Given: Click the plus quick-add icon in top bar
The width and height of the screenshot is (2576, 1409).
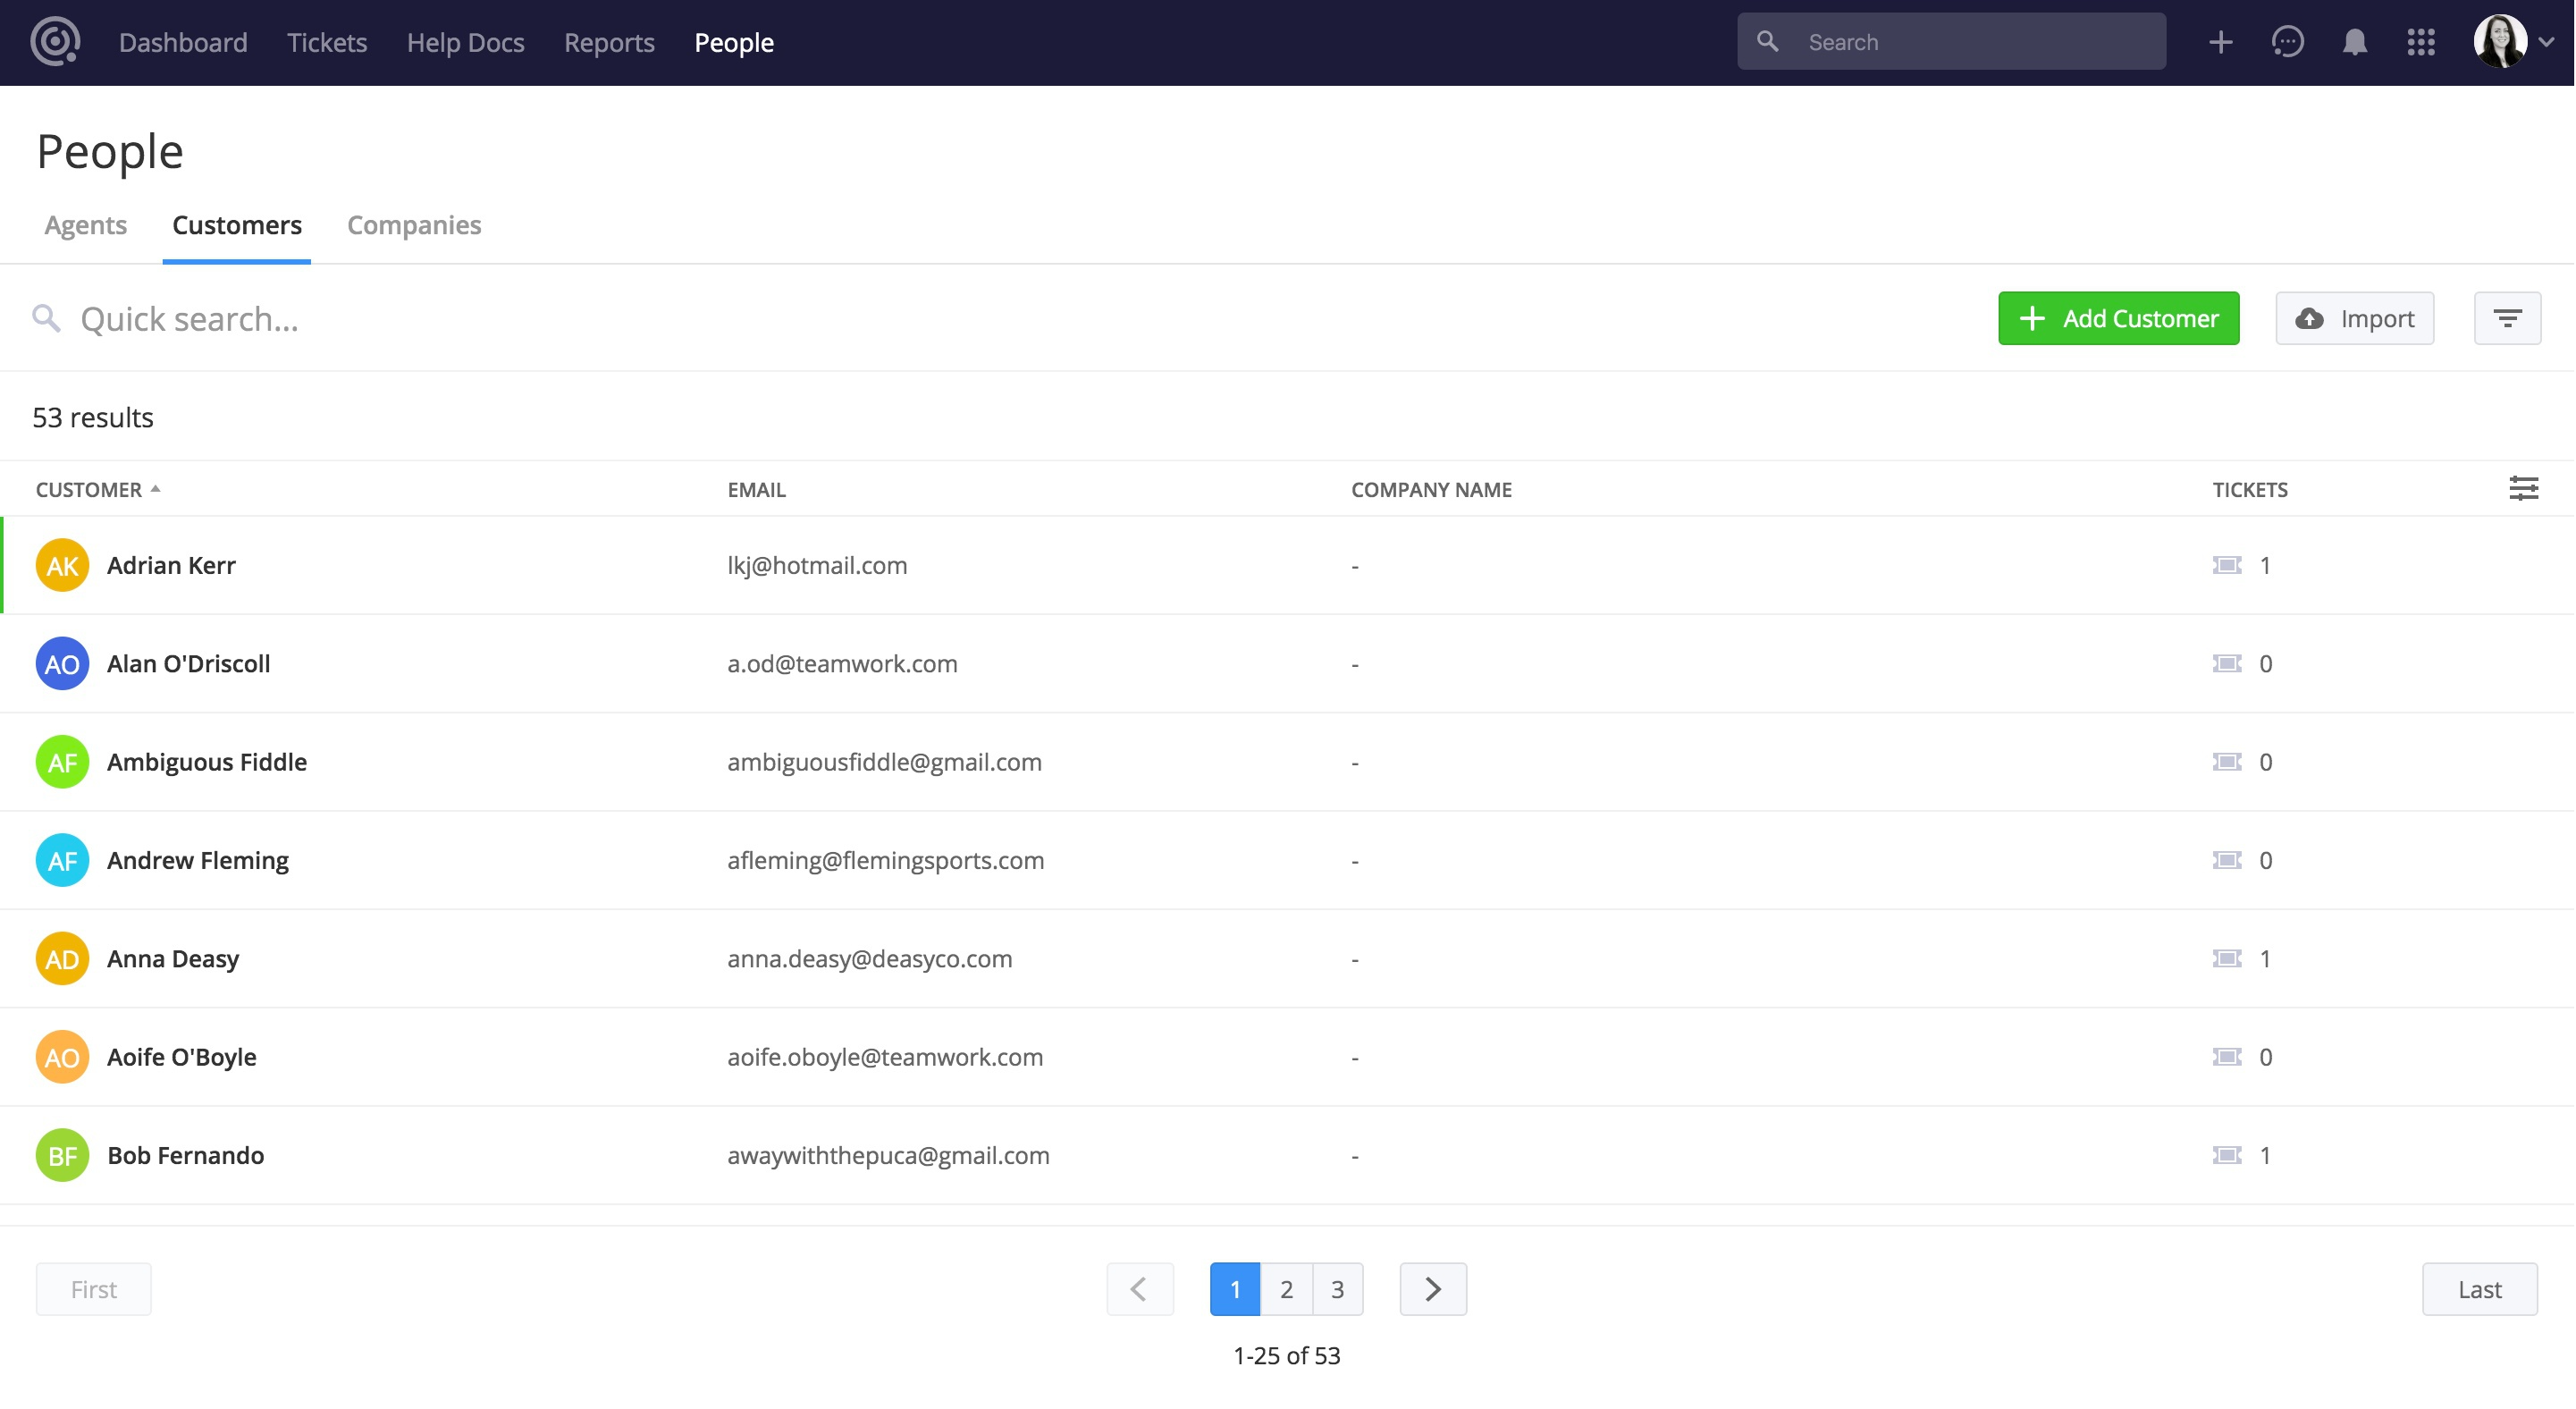Looking at the screenshot, I should pos(2220,42).
